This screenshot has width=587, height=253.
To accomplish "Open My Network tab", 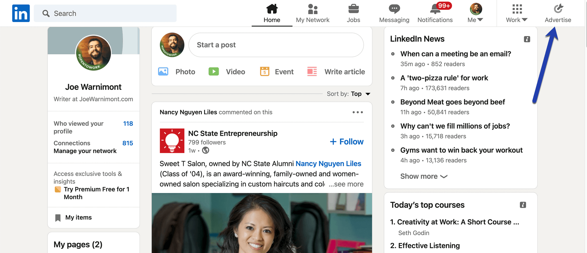I will pyautogui.click(x=313, y=14).
